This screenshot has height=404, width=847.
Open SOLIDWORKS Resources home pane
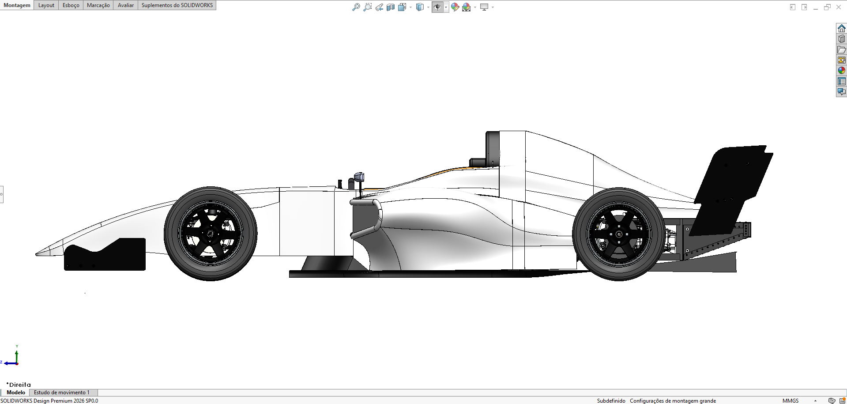[x=842, y=28]
